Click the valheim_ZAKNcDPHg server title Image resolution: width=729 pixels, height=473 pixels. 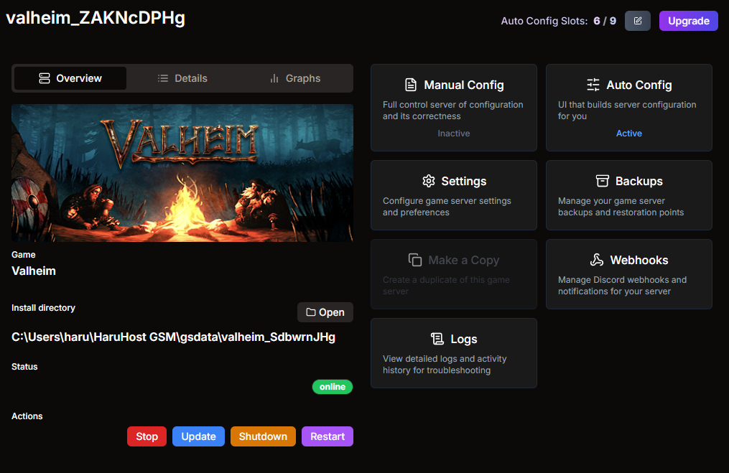coord(96,18)
